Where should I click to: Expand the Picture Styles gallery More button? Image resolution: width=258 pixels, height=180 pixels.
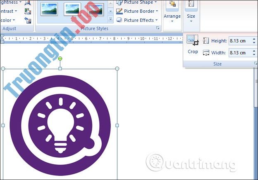(110, 19)
